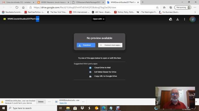Open CNN International bookmark
This screenshot has width=199, height=111.
[79, 12]
